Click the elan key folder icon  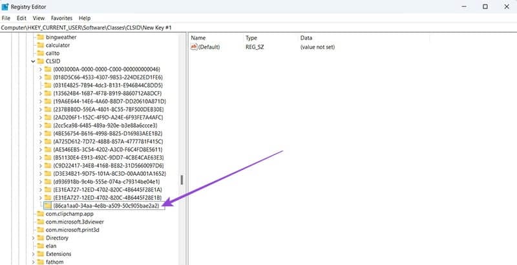40,246
